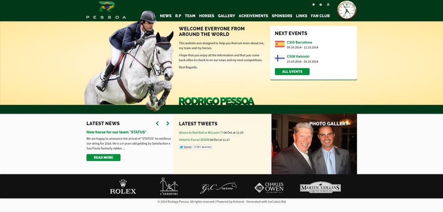
Task: Open the home icon in header
Action: point(313,5)
